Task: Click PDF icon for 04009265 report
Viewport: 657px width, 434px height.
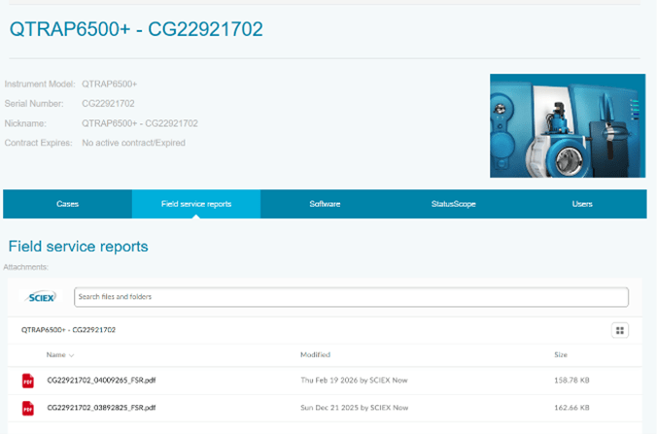Action: coord(28,381)
